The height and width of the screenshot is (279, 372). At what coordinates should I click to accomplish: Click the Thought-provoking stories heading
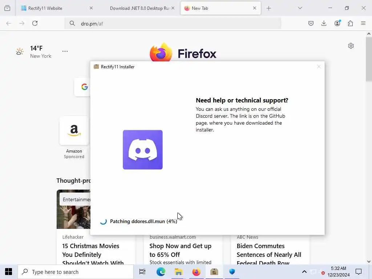(x=73, y=181)
